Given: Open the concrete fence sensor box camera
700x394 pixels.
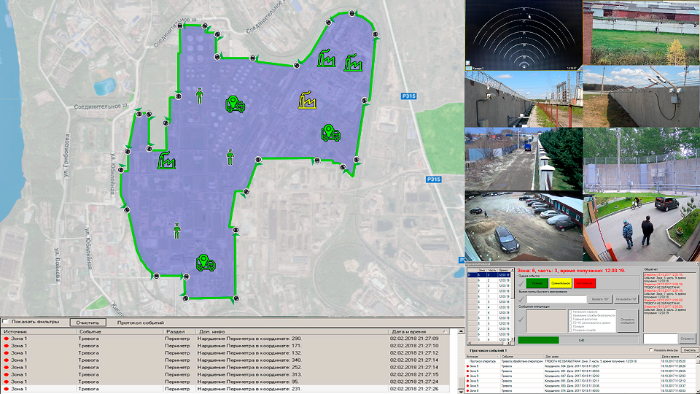Looking at the screenshot, I should (x=642, y=96).
